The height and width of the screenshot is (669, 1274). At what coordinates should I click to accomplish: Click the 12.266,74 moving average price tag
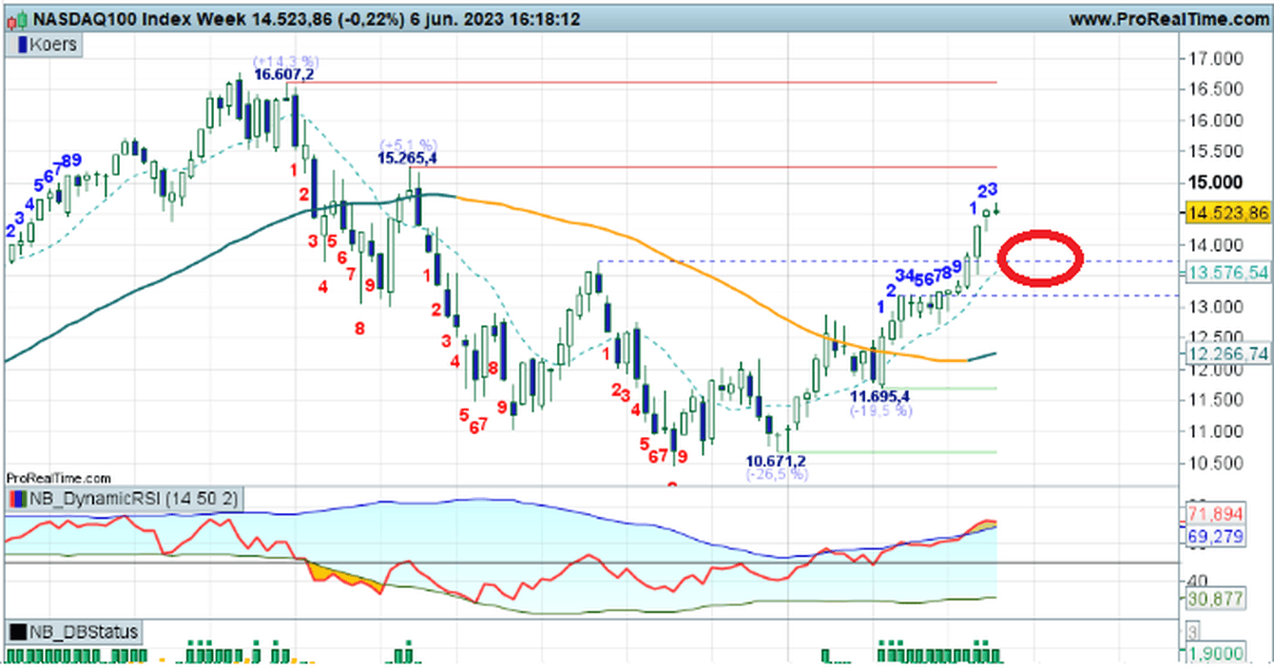coord(1227,354)
